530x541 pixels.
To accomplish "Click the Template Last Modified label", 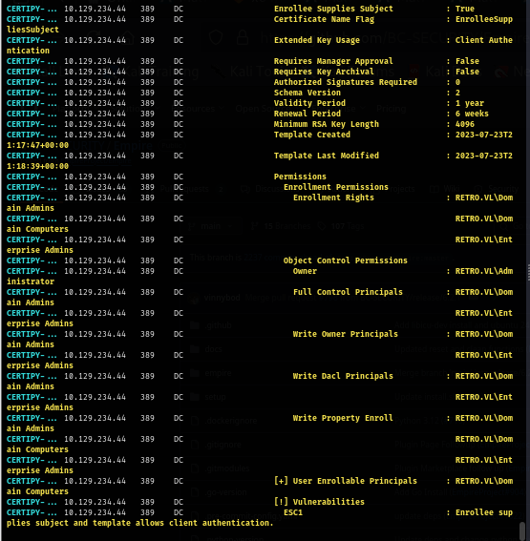I will tap(327, 156).
